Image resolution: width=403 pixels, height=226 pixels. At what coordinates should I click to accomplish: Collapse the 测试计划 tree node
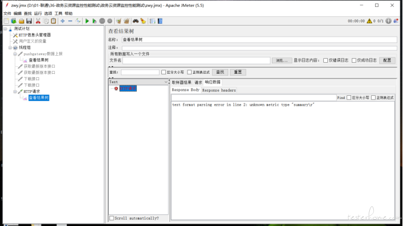click(x=5, y=28)
